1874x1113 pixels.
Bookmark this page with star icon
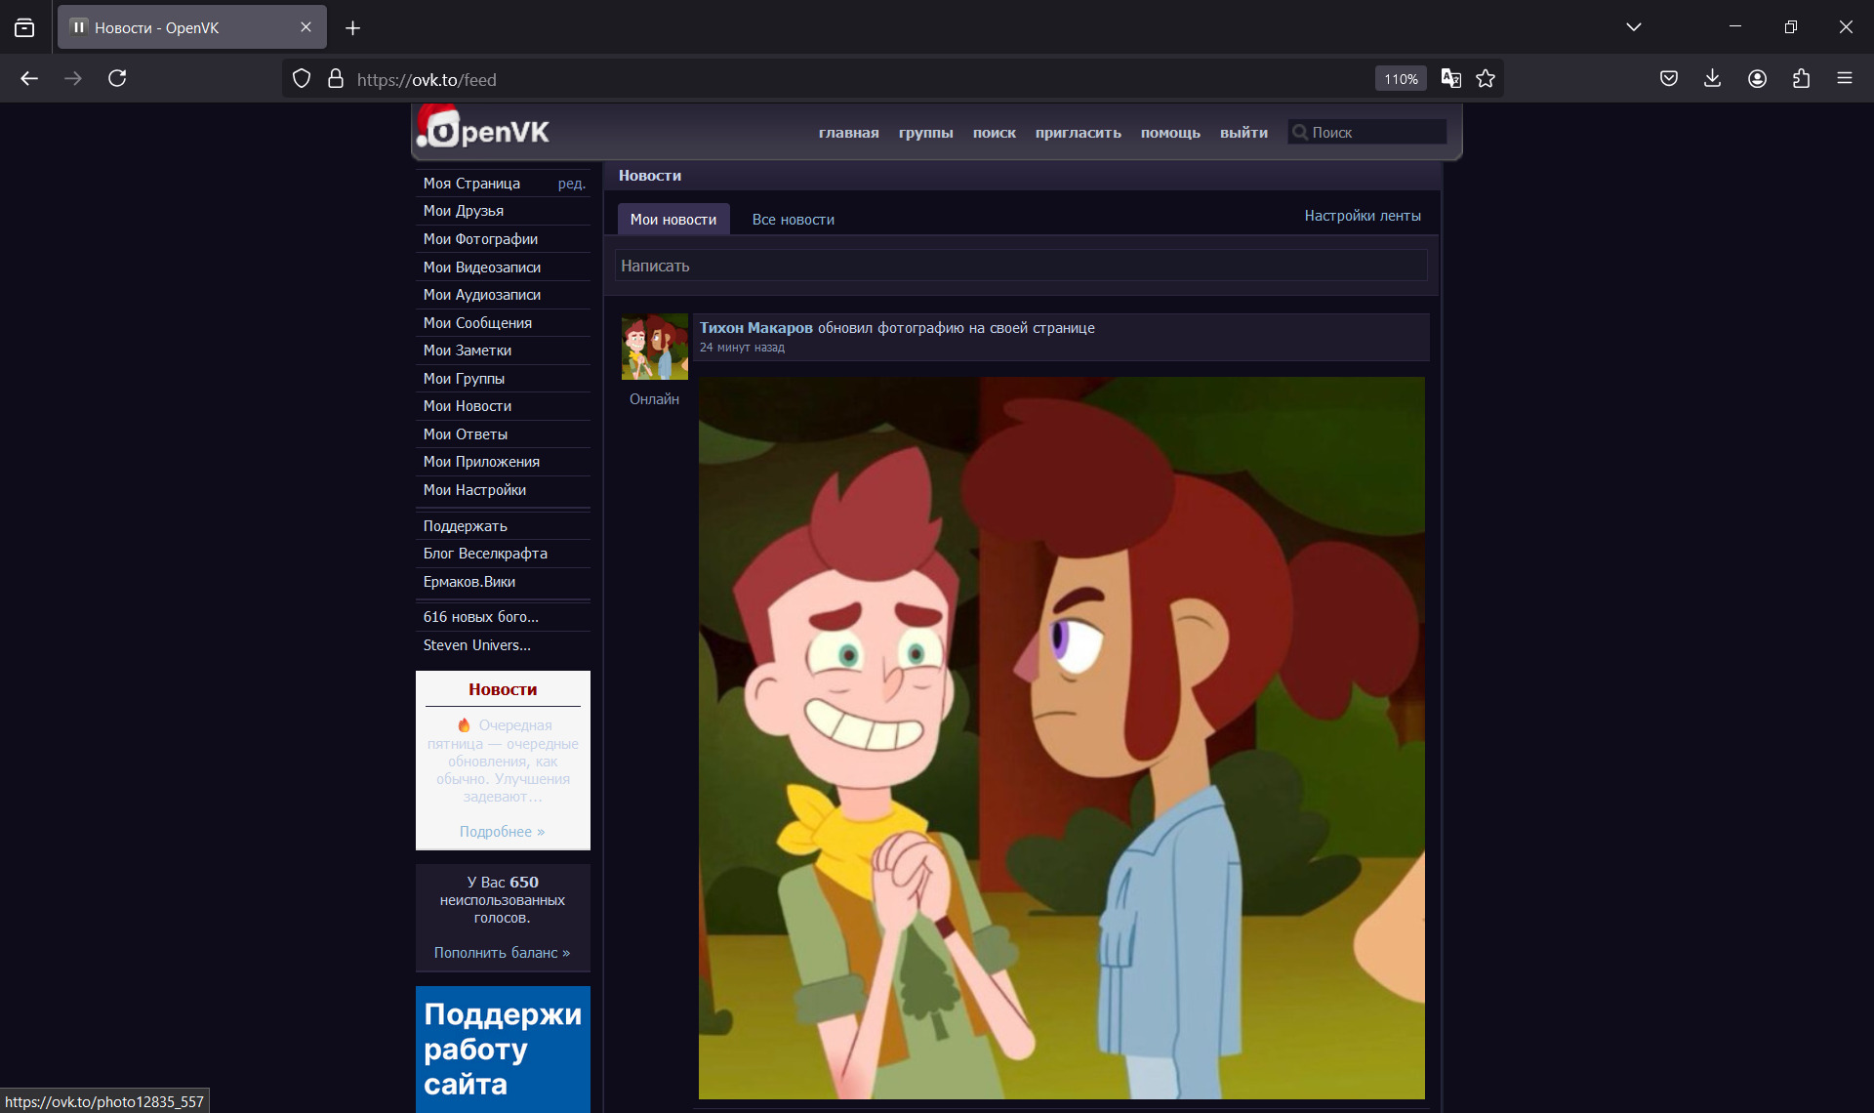tap(1486, 79)
